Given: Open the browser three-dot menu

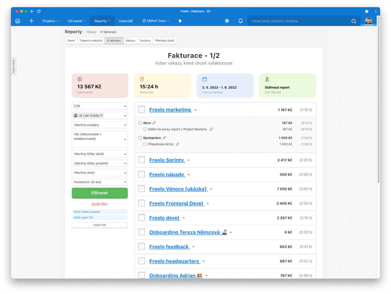Looking at the screenshot, I should tap(376, 11).
